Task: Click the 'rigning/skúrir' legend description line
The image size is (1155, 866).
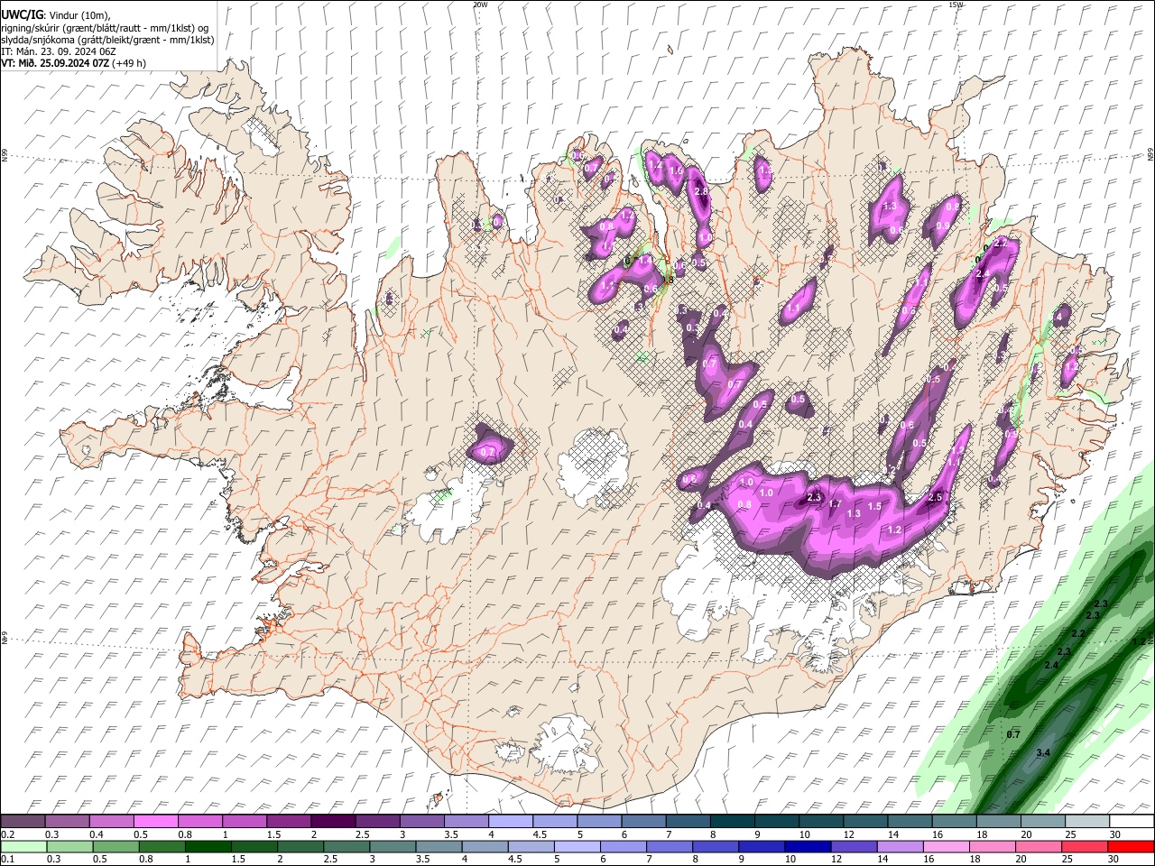Action: click(105, 27)
